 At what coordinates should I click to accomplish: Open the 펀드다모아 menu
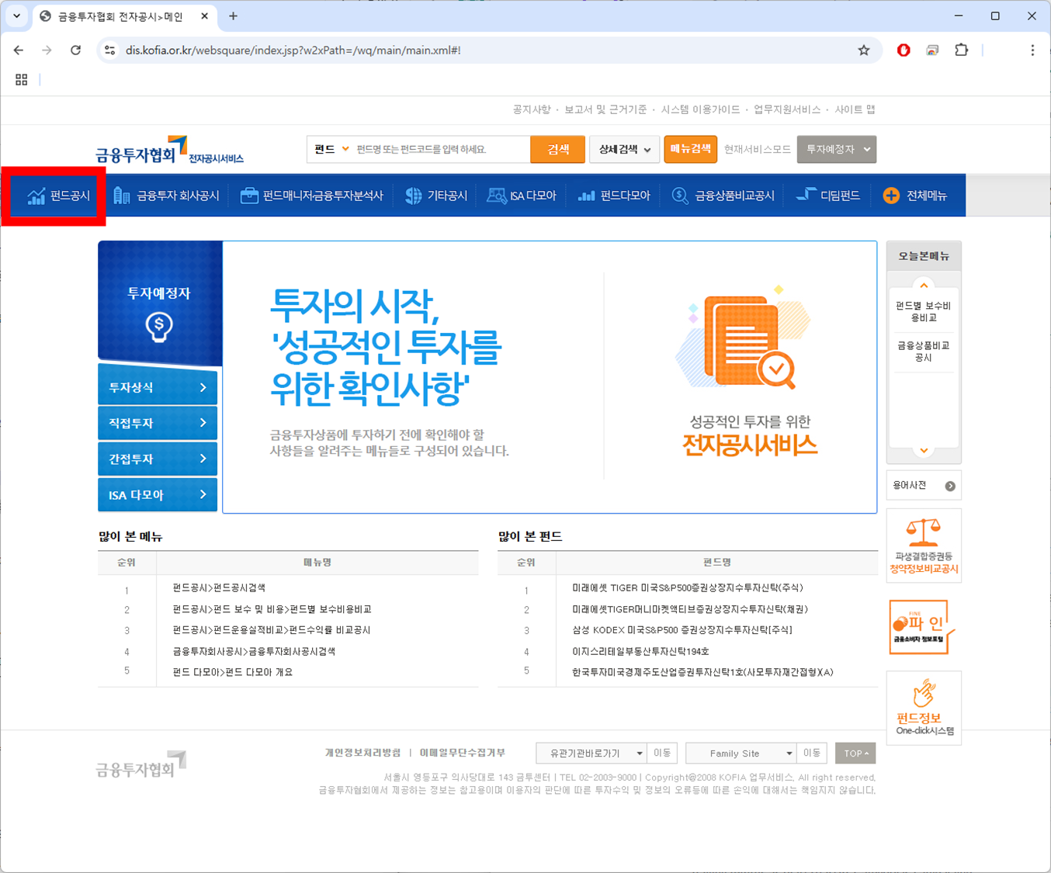[614, 196]
